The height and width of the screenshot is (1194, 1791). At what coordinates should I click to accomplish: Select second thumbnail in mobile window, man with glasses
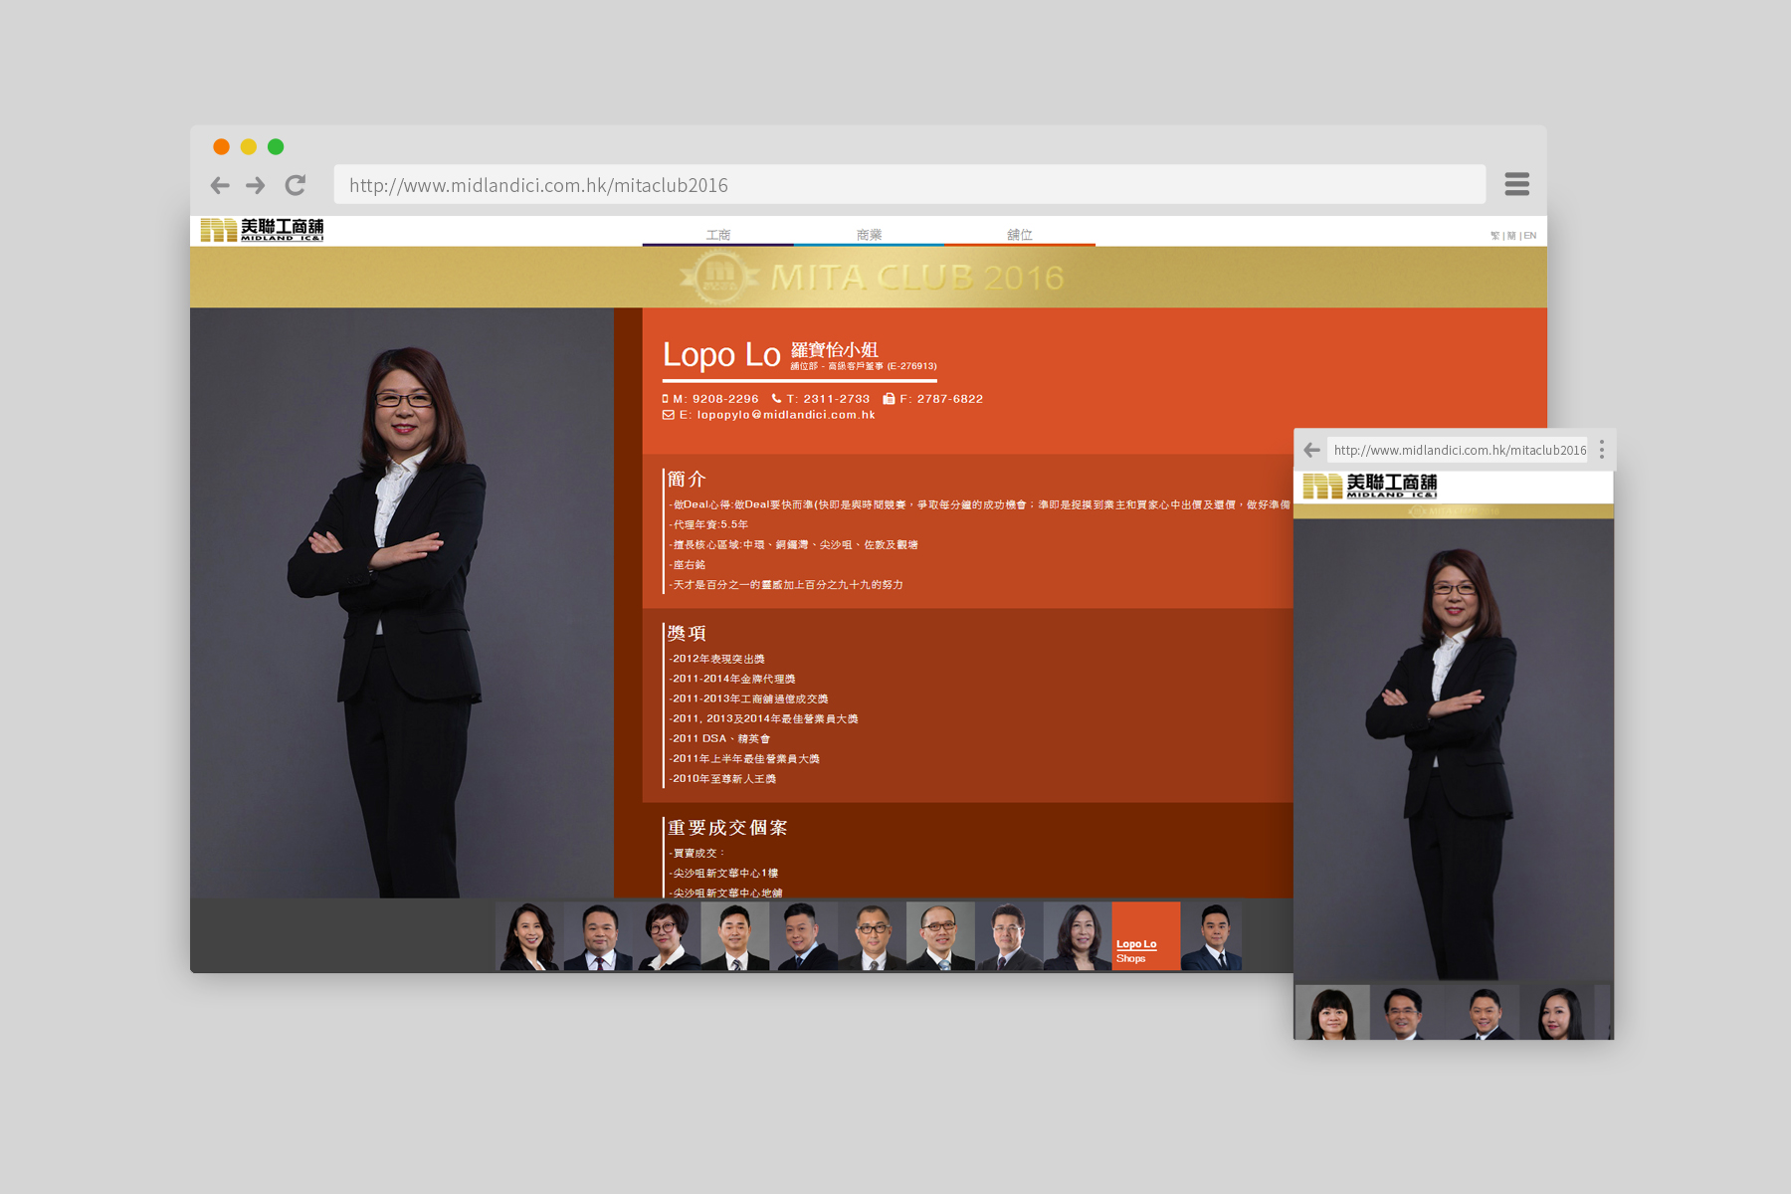point(1408,1012)
